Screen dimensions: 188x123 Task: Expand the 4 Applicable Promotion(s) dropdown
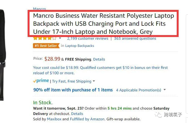[141, 90]
